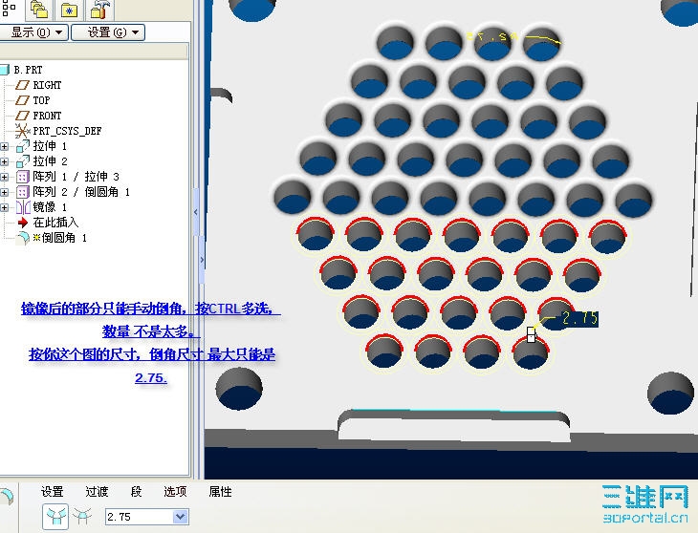The width and height of the screenshot is (698, 533).
Task: Expand 镜像 1 node
Action: coord(4,207)
